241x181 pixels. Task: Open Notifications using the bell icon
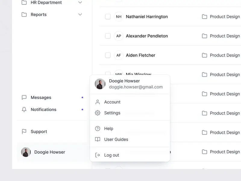coord(24,110)
